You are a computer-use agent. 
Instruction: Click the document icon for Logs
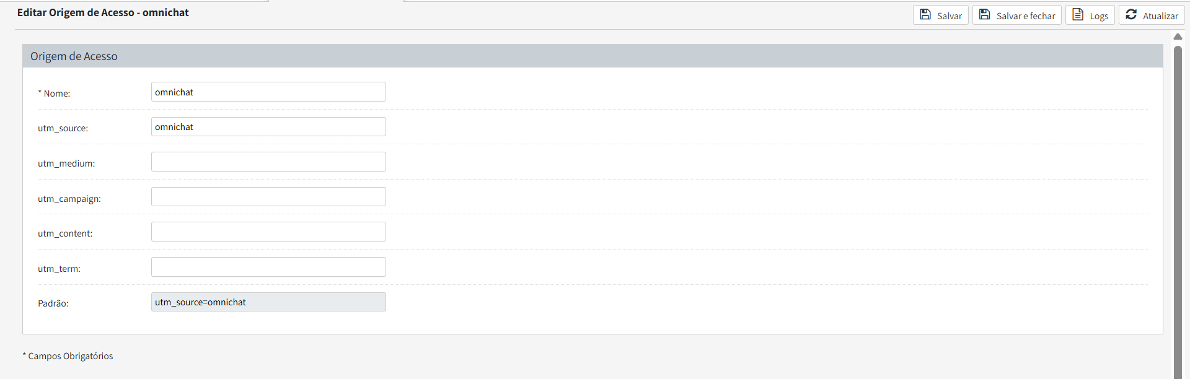[x=1078, y=15]
